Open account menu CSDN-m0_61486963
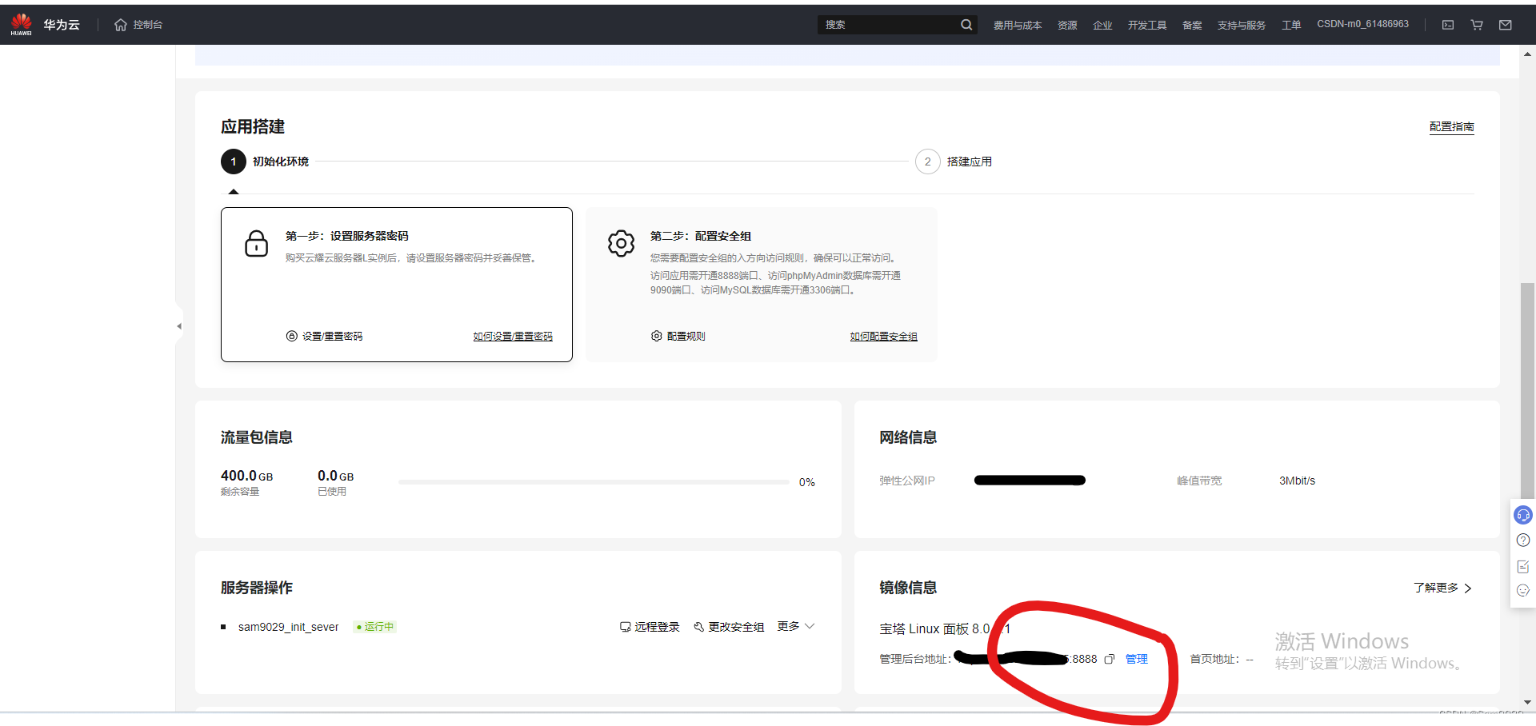 click(1363, 24)
